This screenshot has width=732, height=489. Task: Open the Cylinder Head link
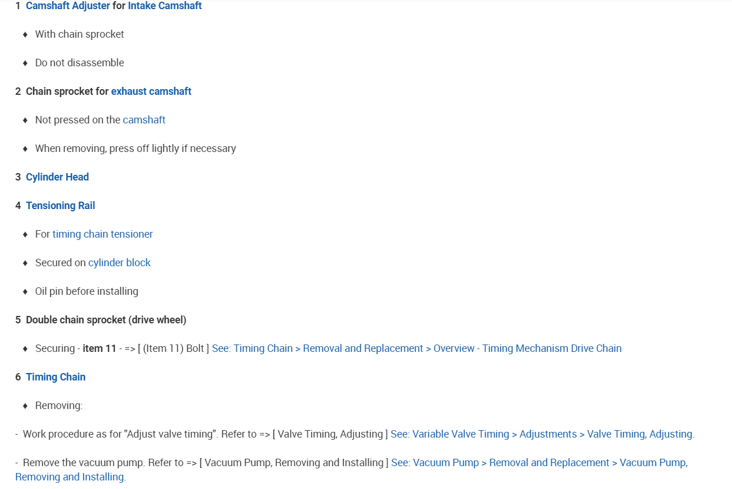pos(57,177)
